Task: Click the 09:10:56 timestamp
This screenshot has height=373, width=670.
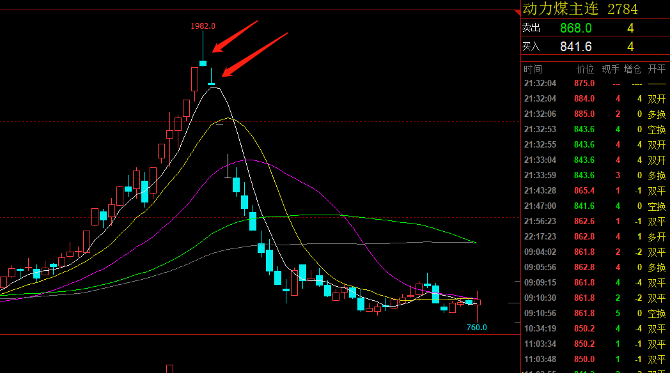Action: pyautogui.click(x=540, y=314)
